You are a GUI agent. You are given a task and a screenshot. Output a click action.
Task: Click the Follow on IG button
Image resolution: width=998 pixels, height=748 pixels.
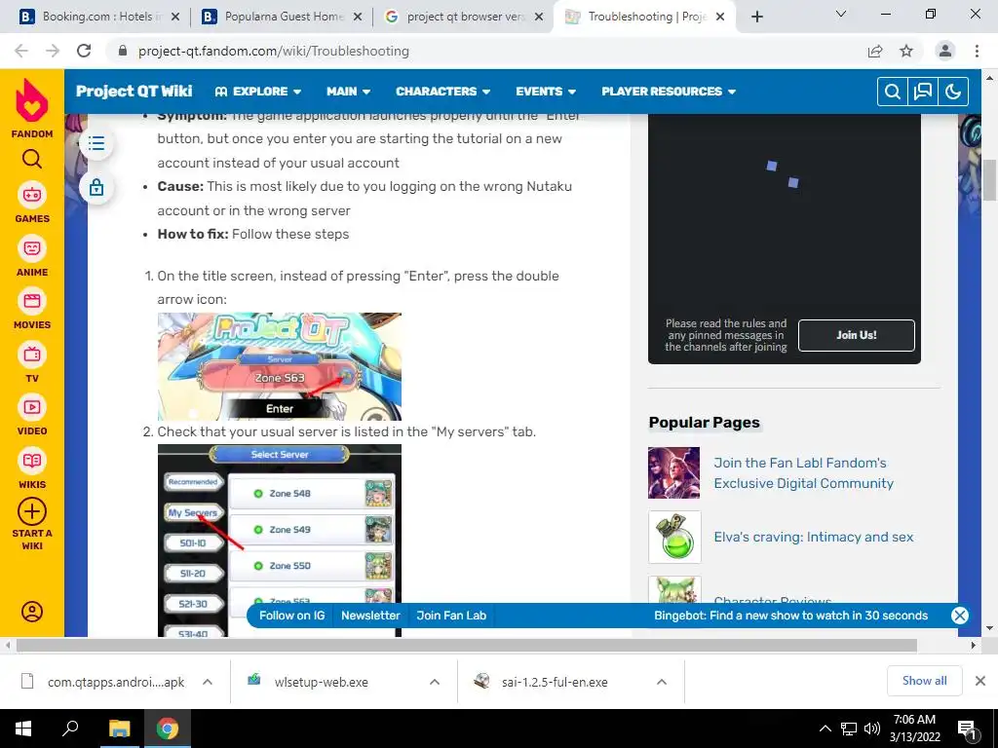tap(292, 616)
